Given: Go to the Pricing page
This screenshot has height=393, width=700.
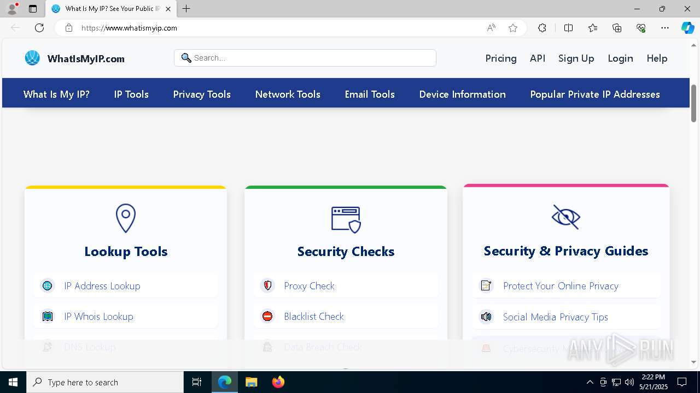Looking at the screenshot, I should point(501,58).
